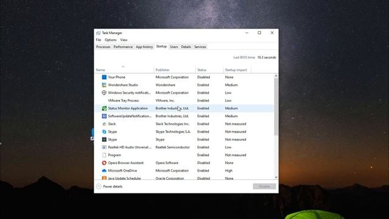Image resolution: width=389 pixels, height=219 pixels.
Task: Switch to the Details tab
Action: (x=186, y=47)
